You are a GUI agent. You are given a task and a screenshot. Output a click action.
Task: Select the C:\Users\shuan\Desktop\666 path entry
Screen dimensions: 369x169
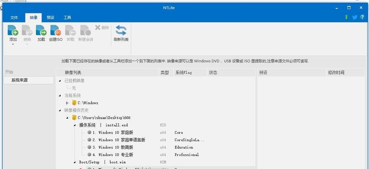pos(104,117)
